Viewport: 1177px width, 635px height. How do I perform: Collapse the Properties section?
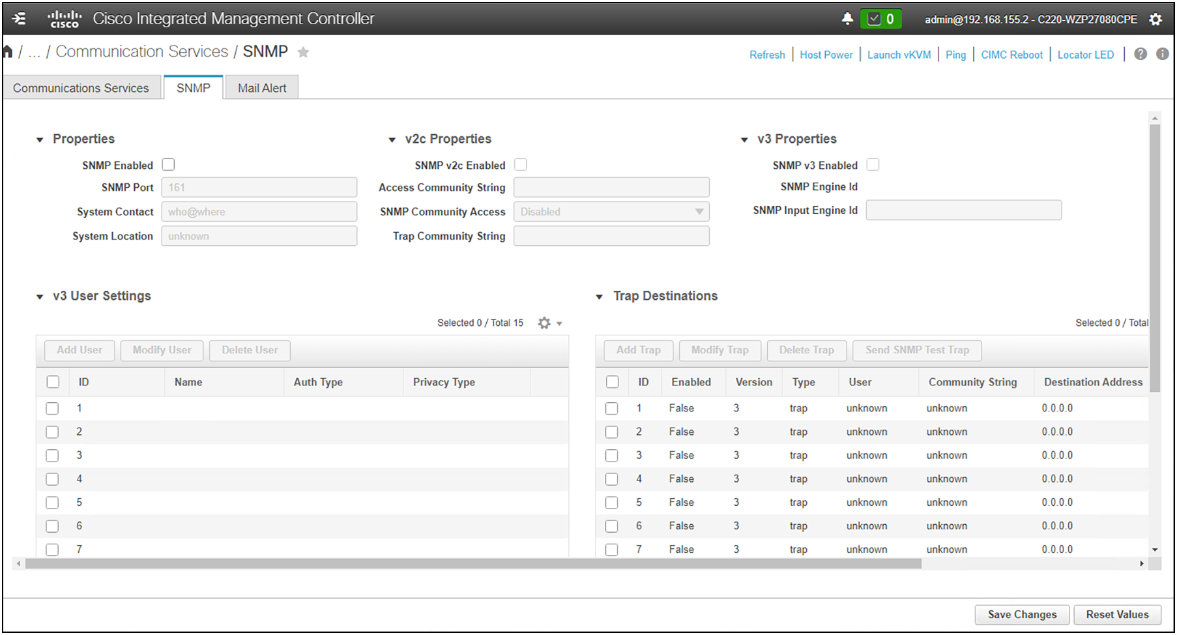point(40,140)
